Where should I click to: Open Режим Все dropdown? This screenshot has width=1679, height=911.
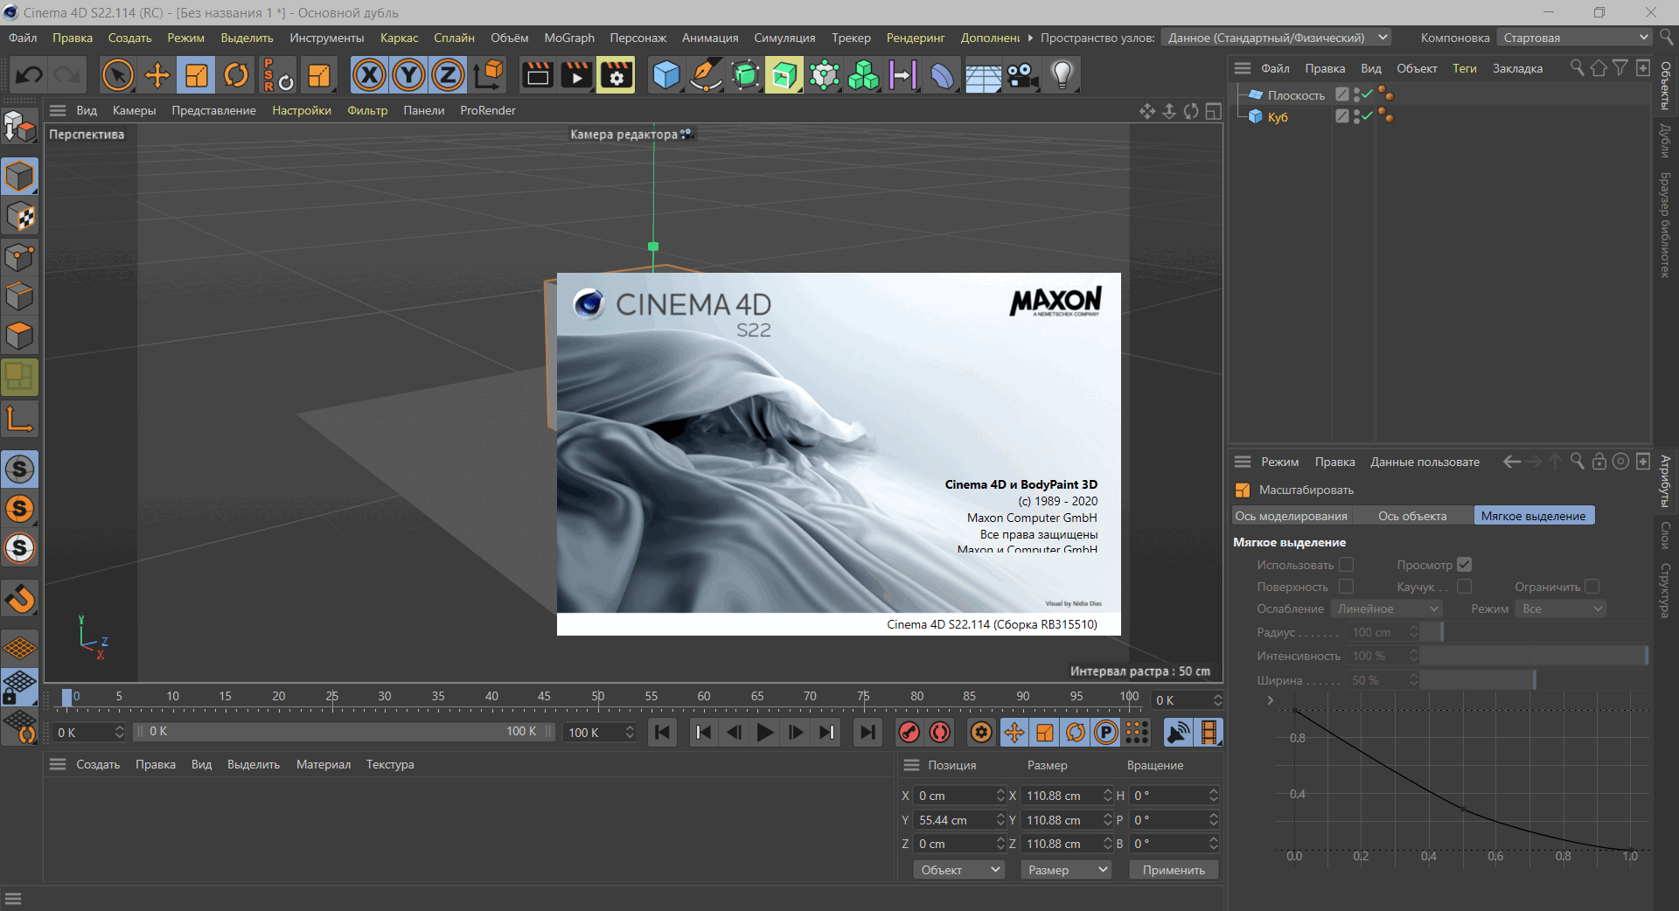tap(1562, 608)
